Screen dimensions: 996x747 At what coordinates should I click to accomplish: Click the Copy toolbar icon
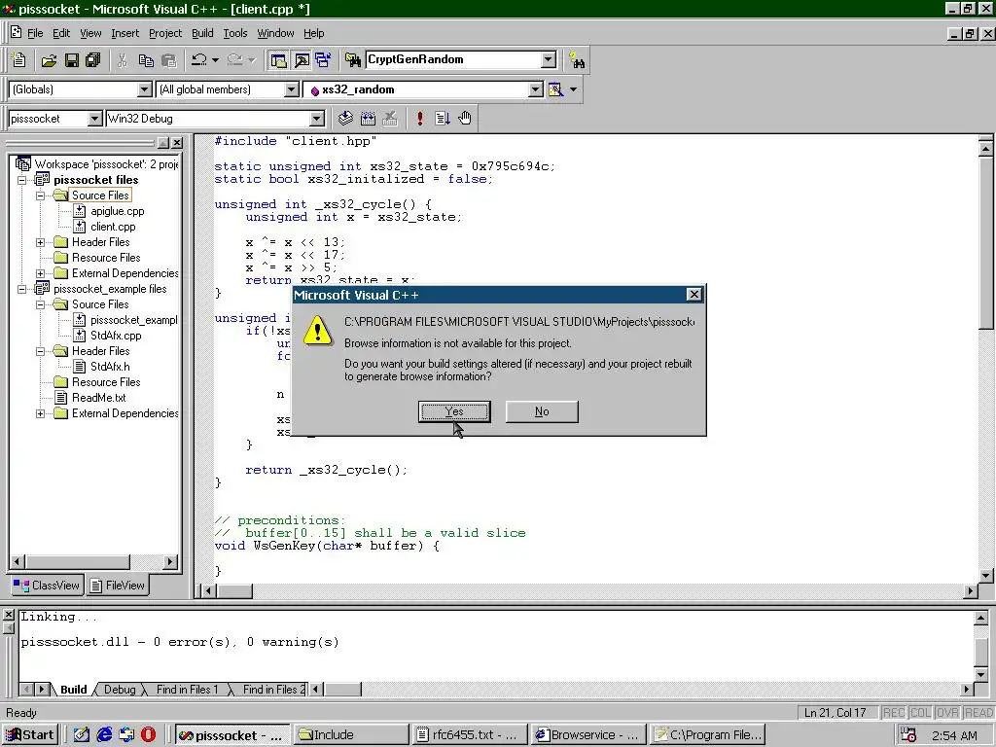[146, 60]
